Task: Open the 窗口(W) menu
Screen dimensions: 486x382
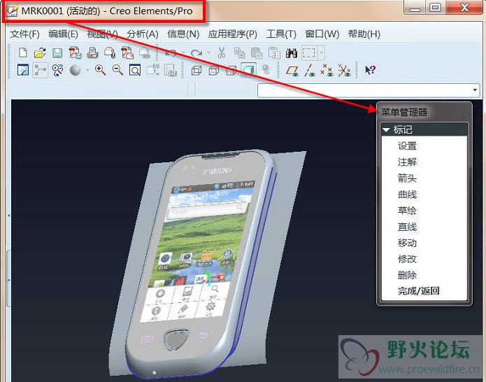Action: point(322,34)
